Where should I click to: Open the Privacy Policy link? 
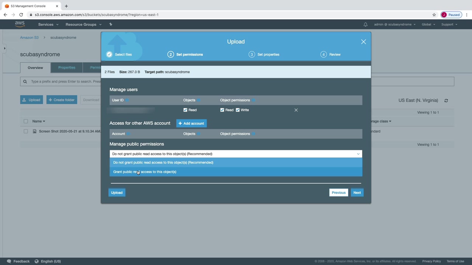(431, 261)
